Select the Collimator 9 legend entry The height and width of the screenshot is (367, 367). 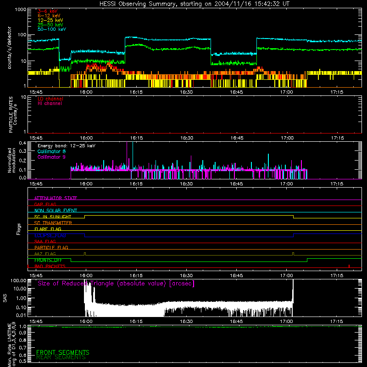click(x=51, y=157)
